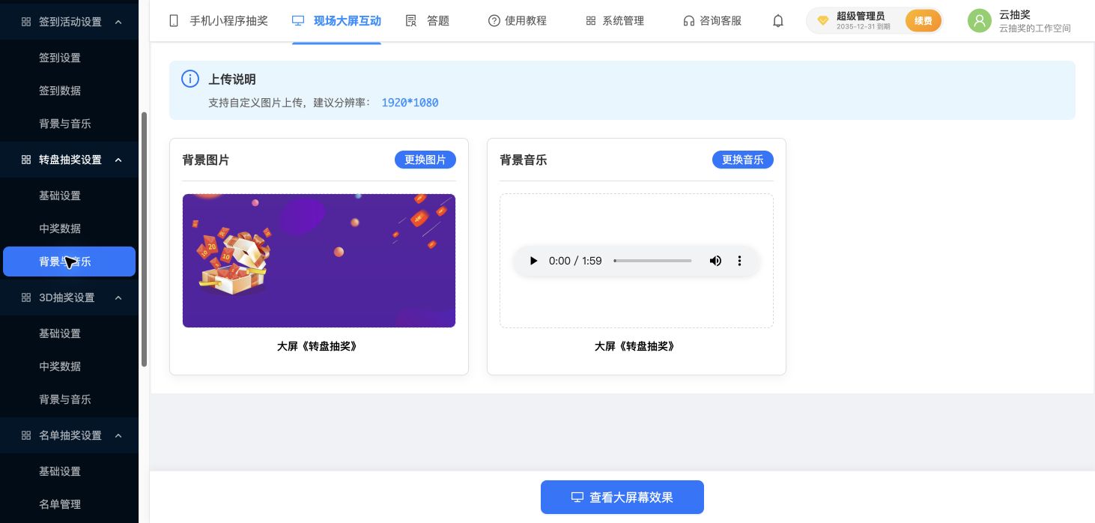
Task: Click the notification bell icon
Action: 778,21
